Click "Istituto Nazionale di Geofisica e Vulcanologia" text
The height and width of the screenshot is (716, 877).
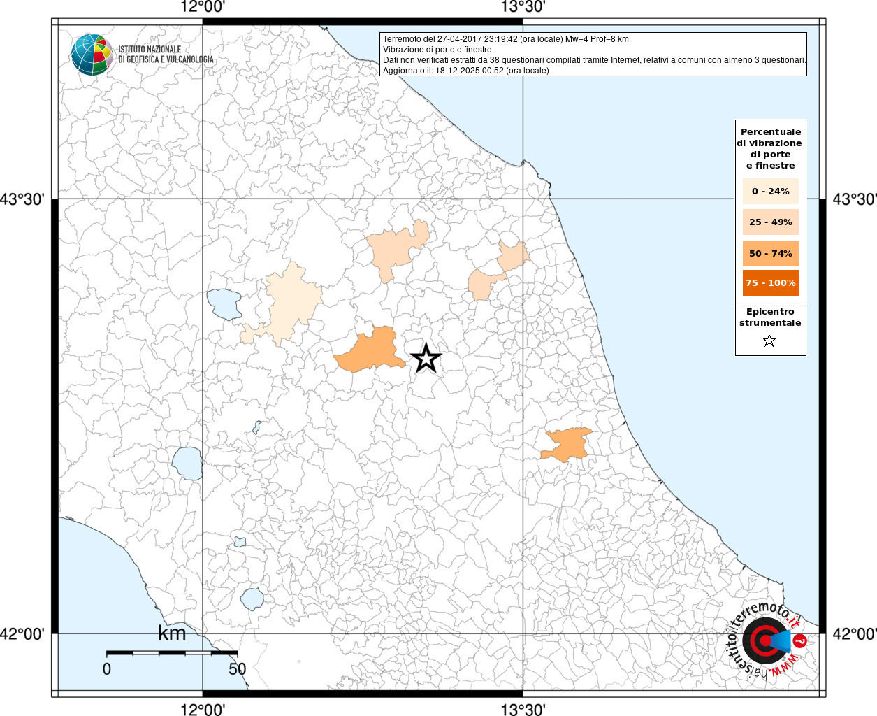click(166, 55)
